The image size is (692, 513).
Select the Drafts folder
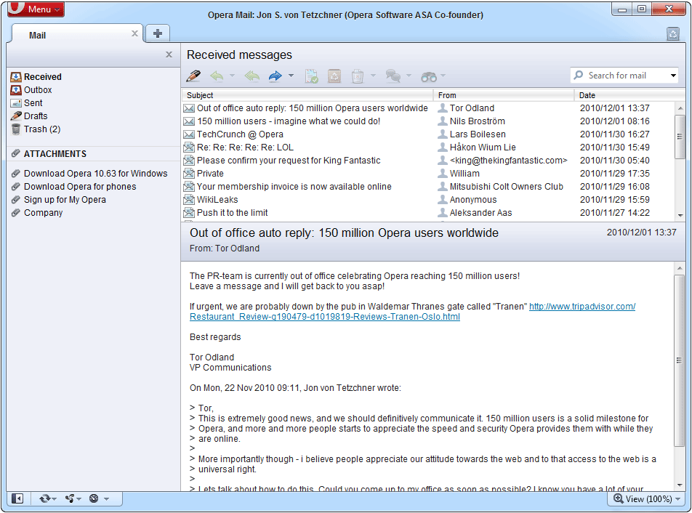[35, 116]
